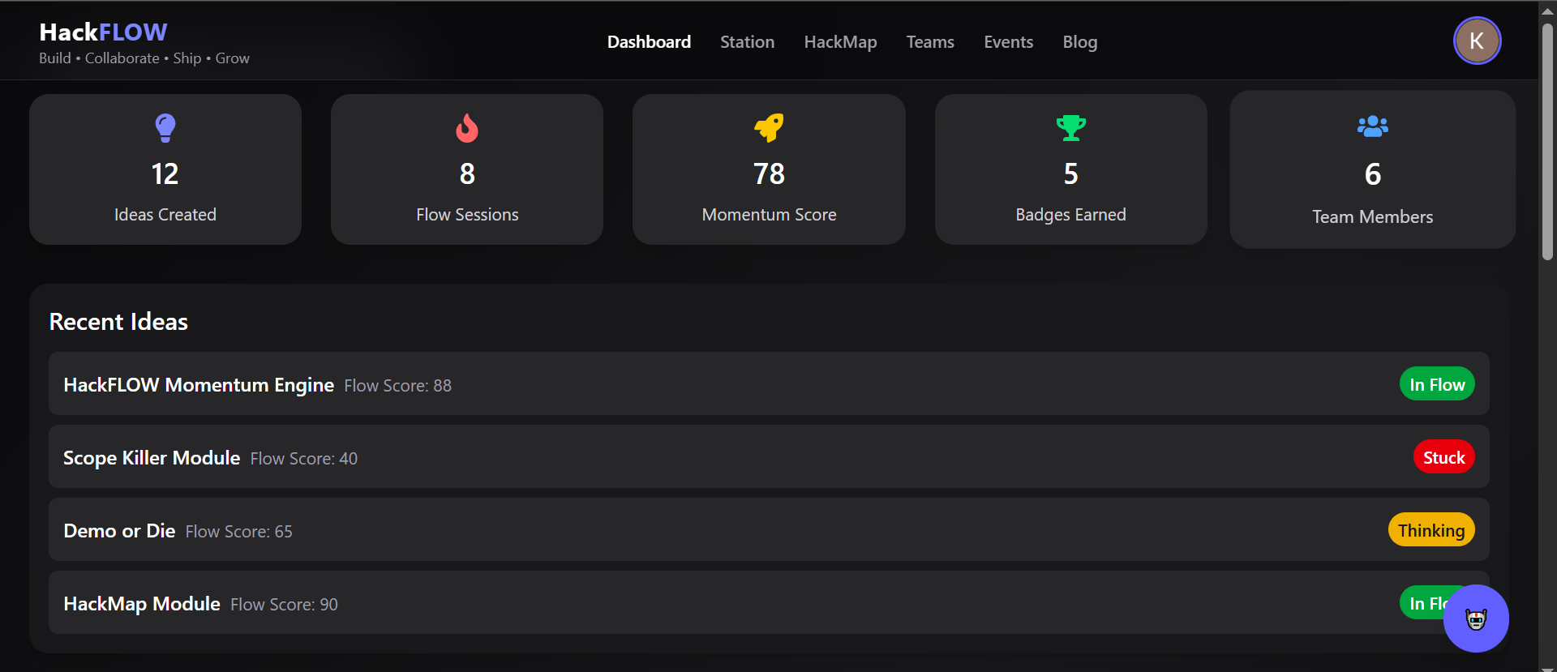This screenshot has width=1557, height=672.
Task: Click the vertical scrollbar thumb
Action: coord(1547,141)
